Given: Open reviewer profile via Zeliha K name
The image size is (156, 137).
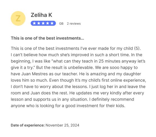Looking at the screenshot, I should pyautogui.click(x=41, y=15).
